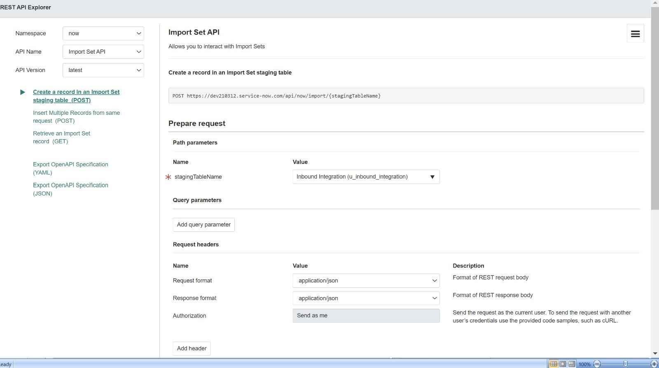Open the Namespace dropdown
The height and width of the screenshot is (368, 659).
click(x=103, y=33)
